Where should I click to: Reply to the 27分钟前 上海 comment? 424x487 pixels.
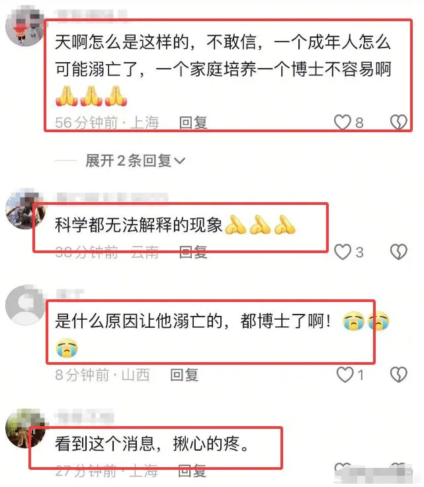[192, 470]
